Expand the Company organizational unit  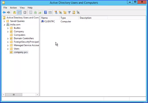[8, 32]
